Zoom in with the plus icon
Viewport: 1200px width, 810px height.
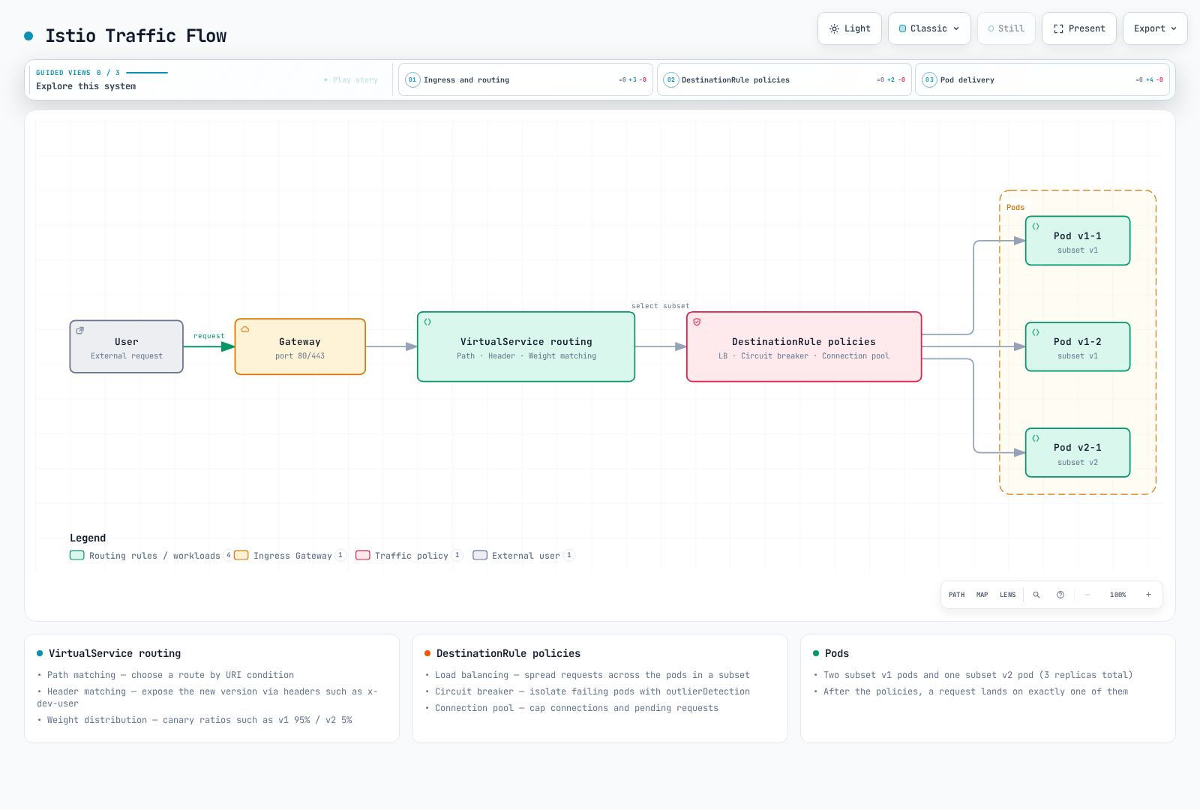1148,595
